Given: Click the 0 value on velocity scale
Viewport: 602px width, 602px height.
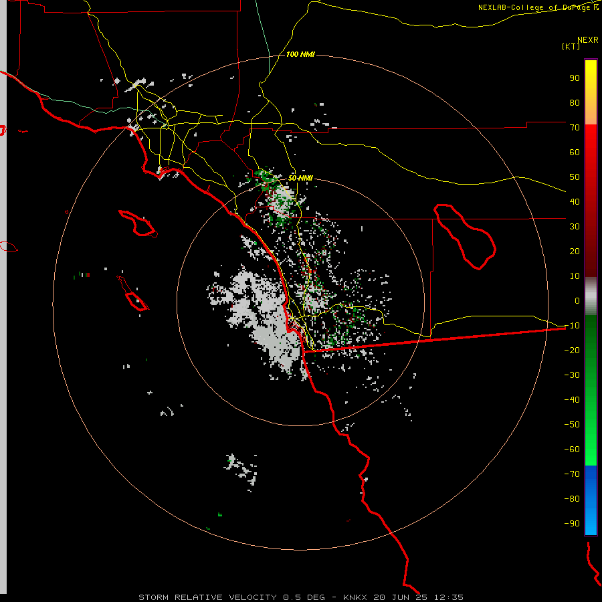Looking at the screenshot, I should coord(577,301).
